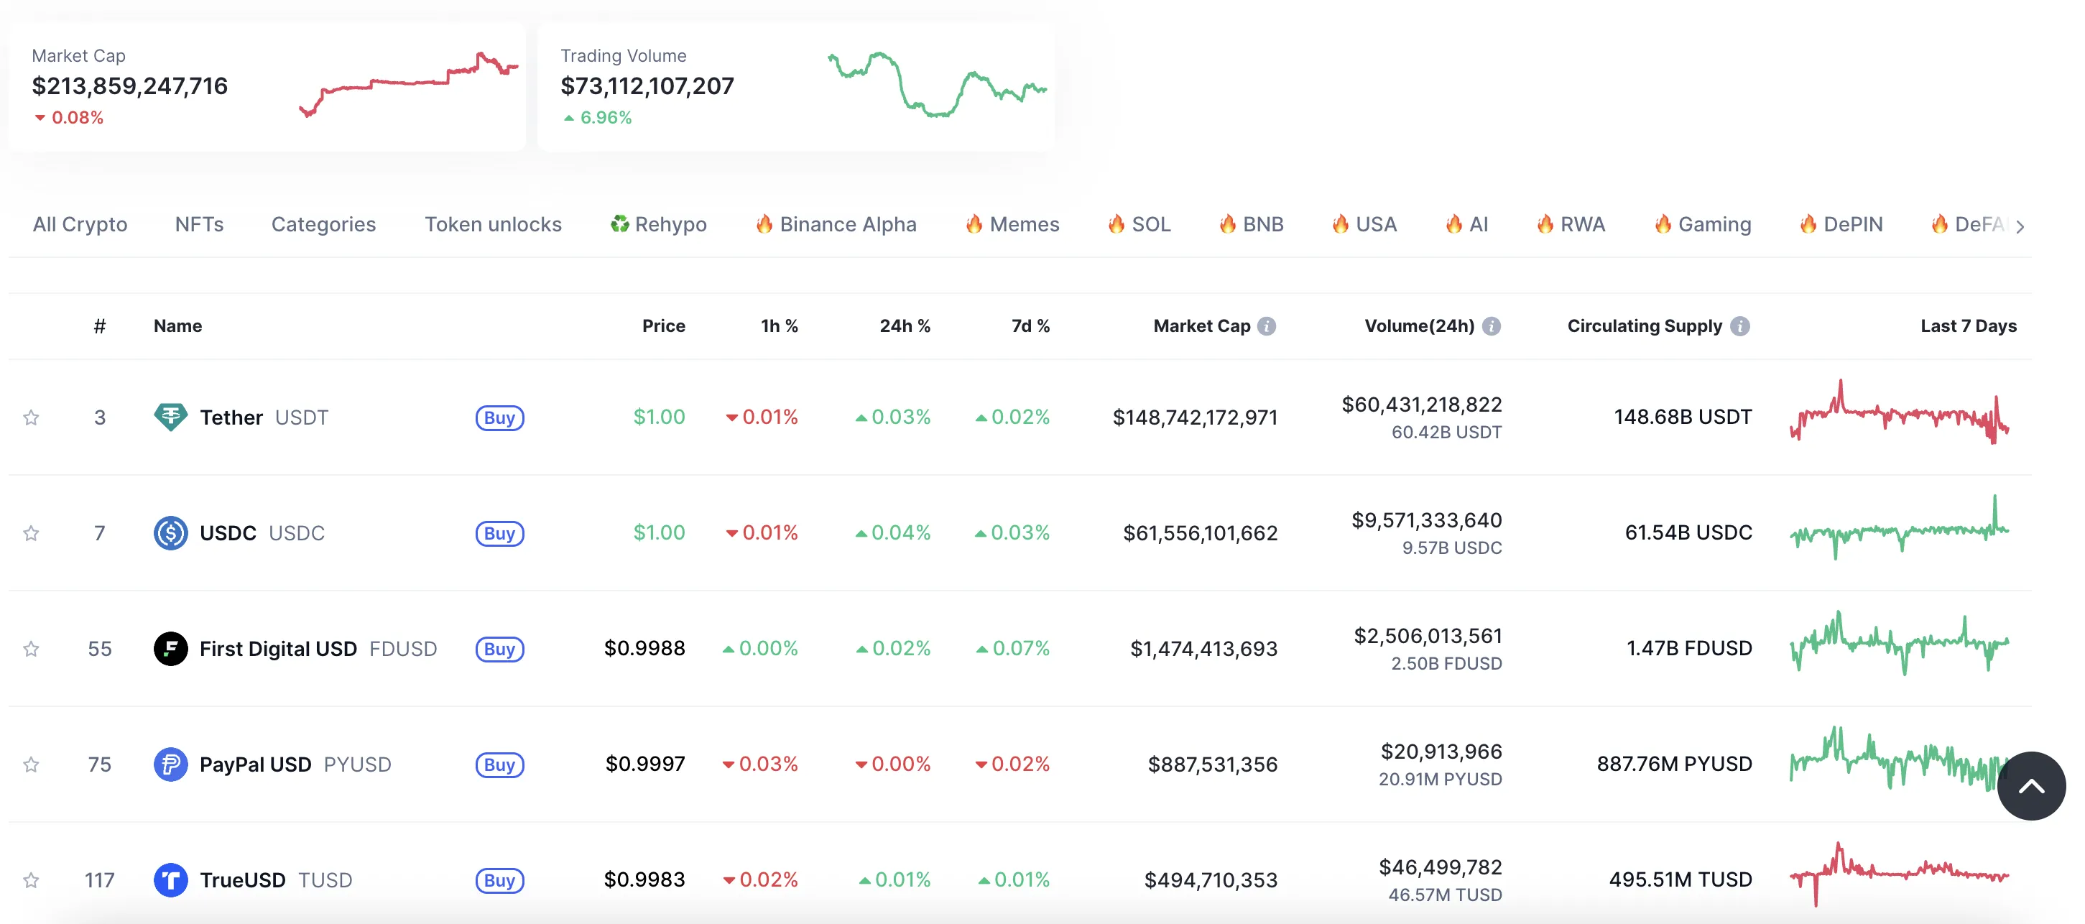Click the PayPal USD logo icon
Image resolution: width=2085 pixels, height=924 pixels.
tap(170, 764)
